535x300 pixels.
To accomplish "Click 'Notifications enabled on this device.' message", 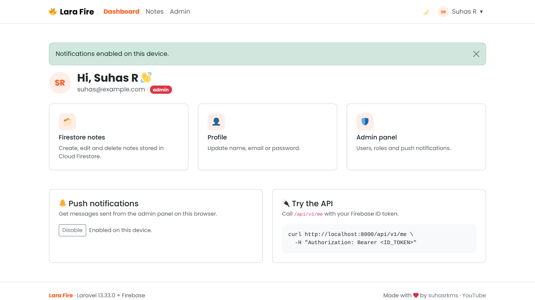I will (112, 54).
